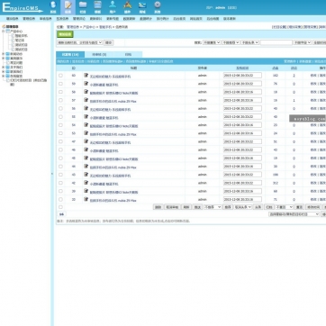
Task: Open the Template icon in top bar
Action: [97, 7]
